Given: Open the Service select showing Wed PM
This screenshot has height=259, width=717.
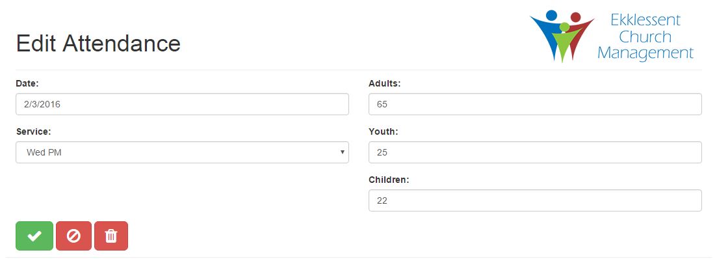Looking at the screenshot, I should click(182, 152).
